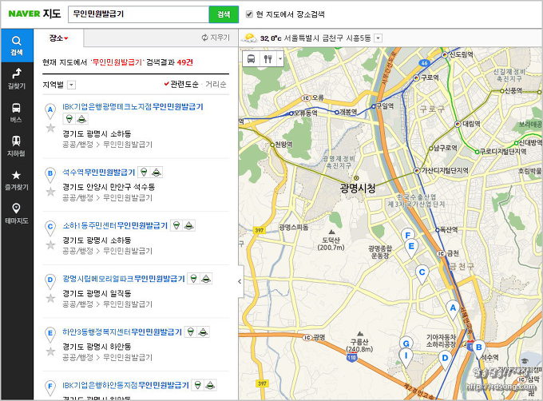Click the restaurant fork icon on map toolbar
This screenshot has height=401, width=543.
[x=268, y=58]
